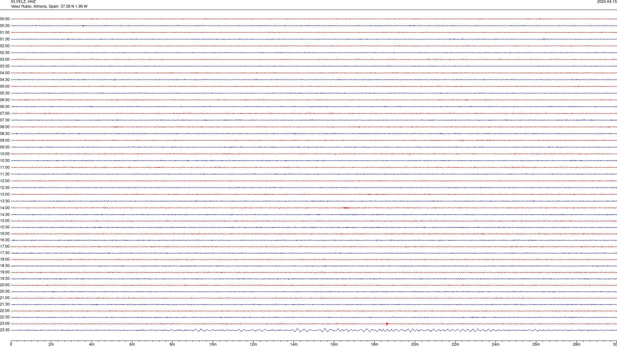Select the 12:30 trace time label

click(x=5, y=188)
